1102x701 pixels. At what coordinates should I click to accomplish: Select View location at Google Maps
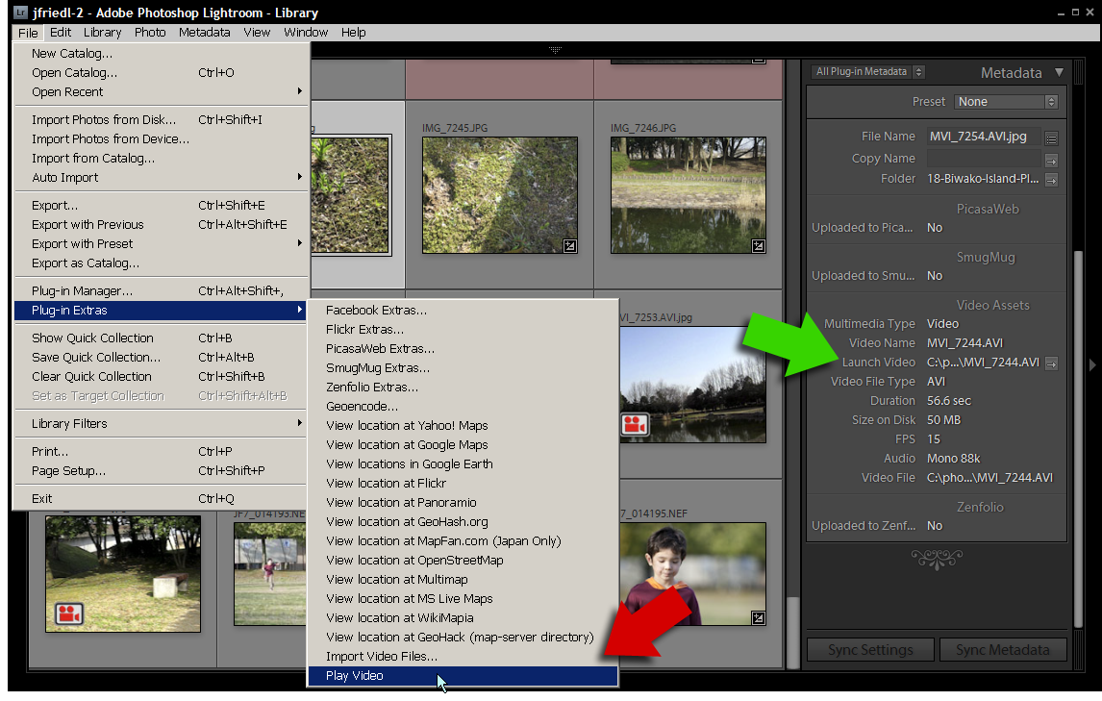coord(463,445)
